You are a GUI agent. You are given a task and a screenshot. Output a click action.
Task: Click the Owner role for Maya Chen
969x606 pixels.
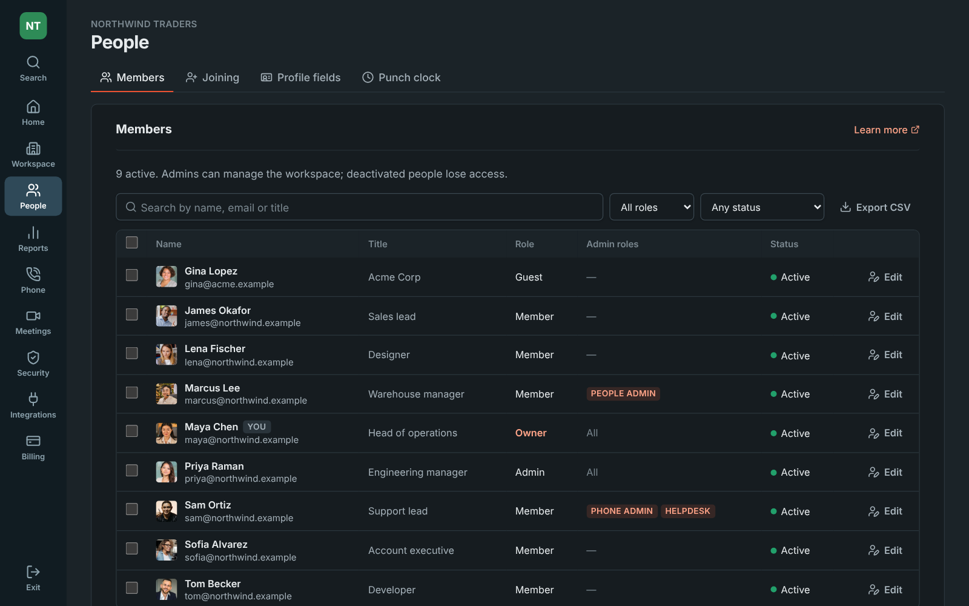click(x=531, y=433)
